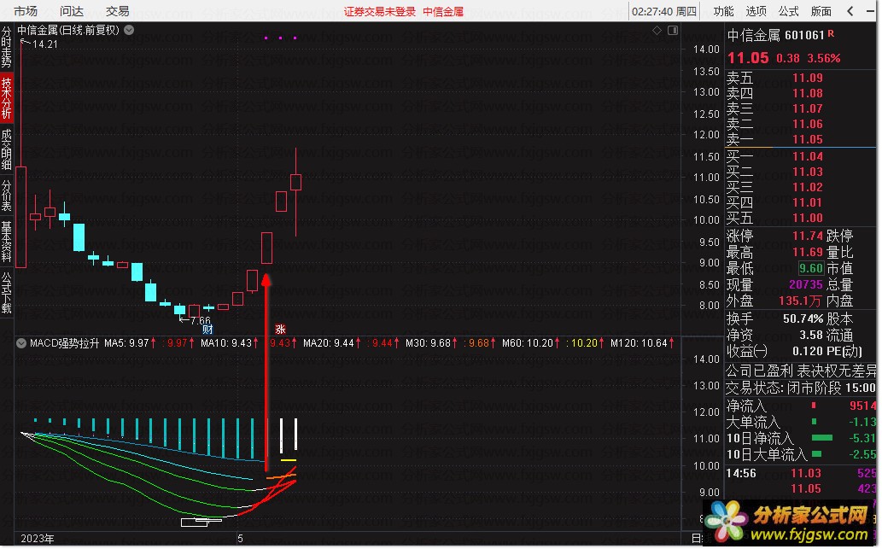Screen dimensions: 882x549
Task: Go back with the left chevron arrow
Action: [x=850, y=11]
